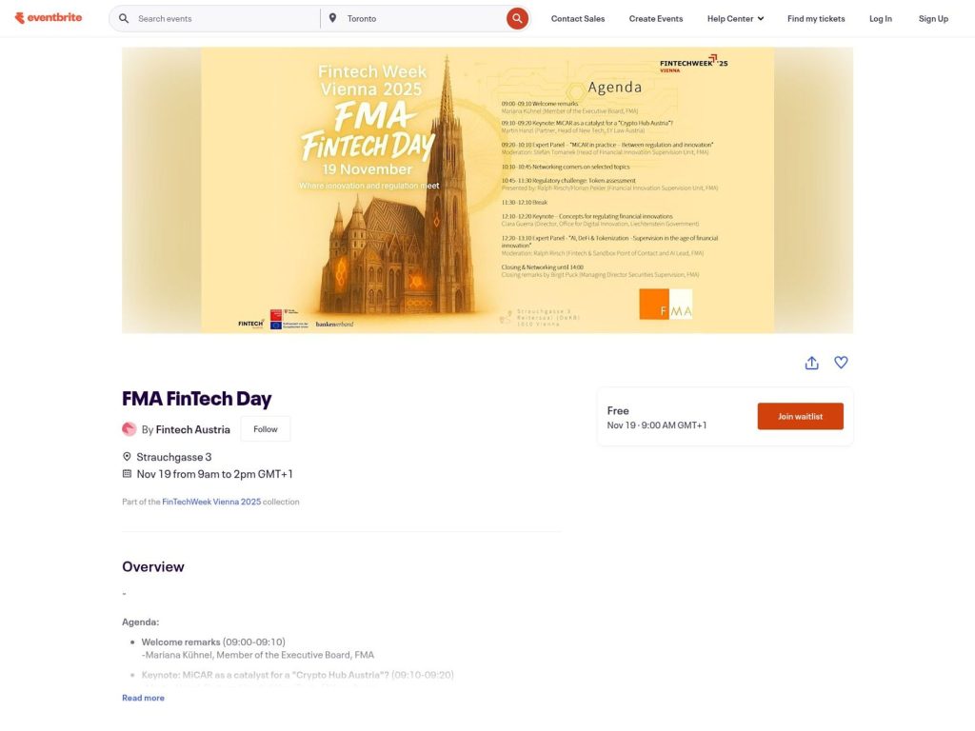Click the location pin next to Strauchgasse 3
Image resolution: width=975 pixels, height=731 pixels.
point(127,456)
